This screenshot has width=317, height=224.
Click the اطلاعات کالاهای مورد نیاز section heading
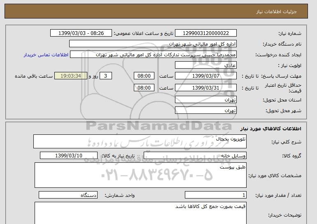click(x=270, y=129)
